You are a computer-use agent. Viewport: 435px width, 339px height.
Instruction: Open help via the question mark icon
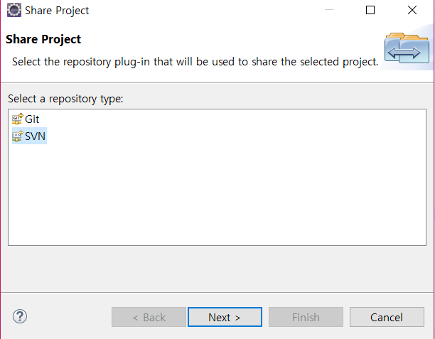20,316
